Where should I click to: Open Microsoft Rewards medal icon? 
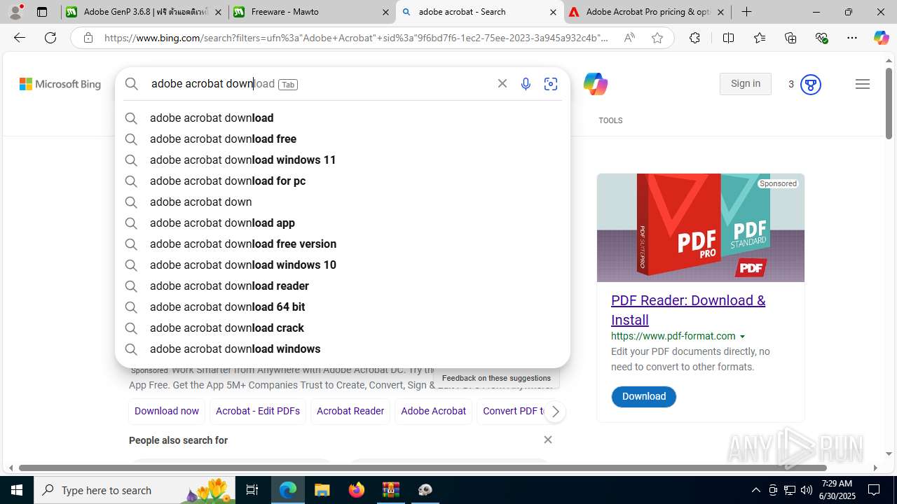[810, 84]
